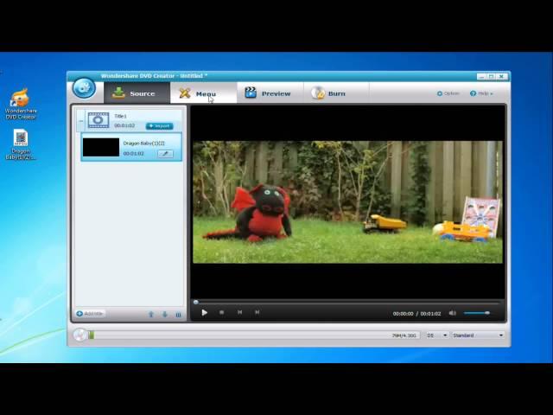Select the Dragon Baby desktop file icon
The width and height of the screenshot is (553, 415).
[x=21, y=144]
